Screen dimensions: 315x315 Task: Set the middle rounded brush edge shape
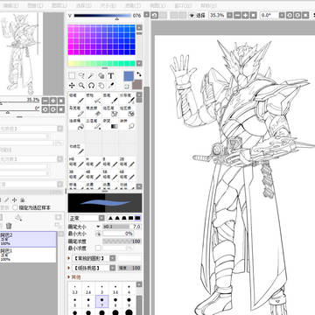(124, 218)
